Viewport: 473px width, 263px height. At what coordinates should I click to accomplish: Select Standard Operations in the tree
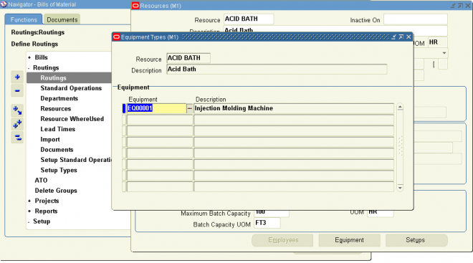(x=71, y=88)
